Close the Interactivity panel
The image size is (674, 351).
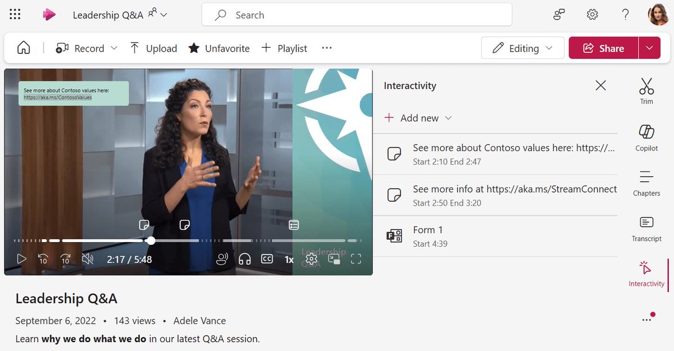point(600,85)
